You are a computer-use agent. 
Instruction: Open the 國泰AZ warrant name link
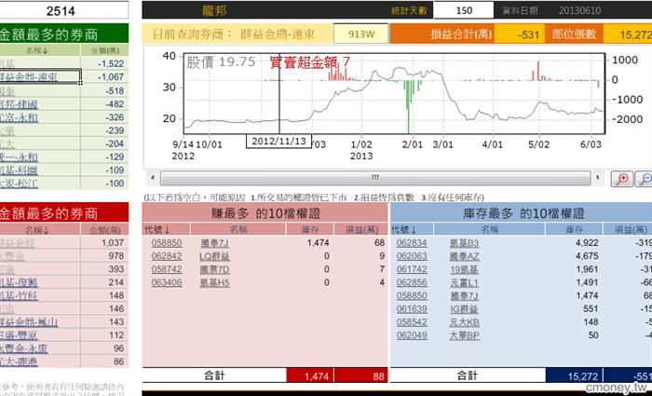[465, 256]
